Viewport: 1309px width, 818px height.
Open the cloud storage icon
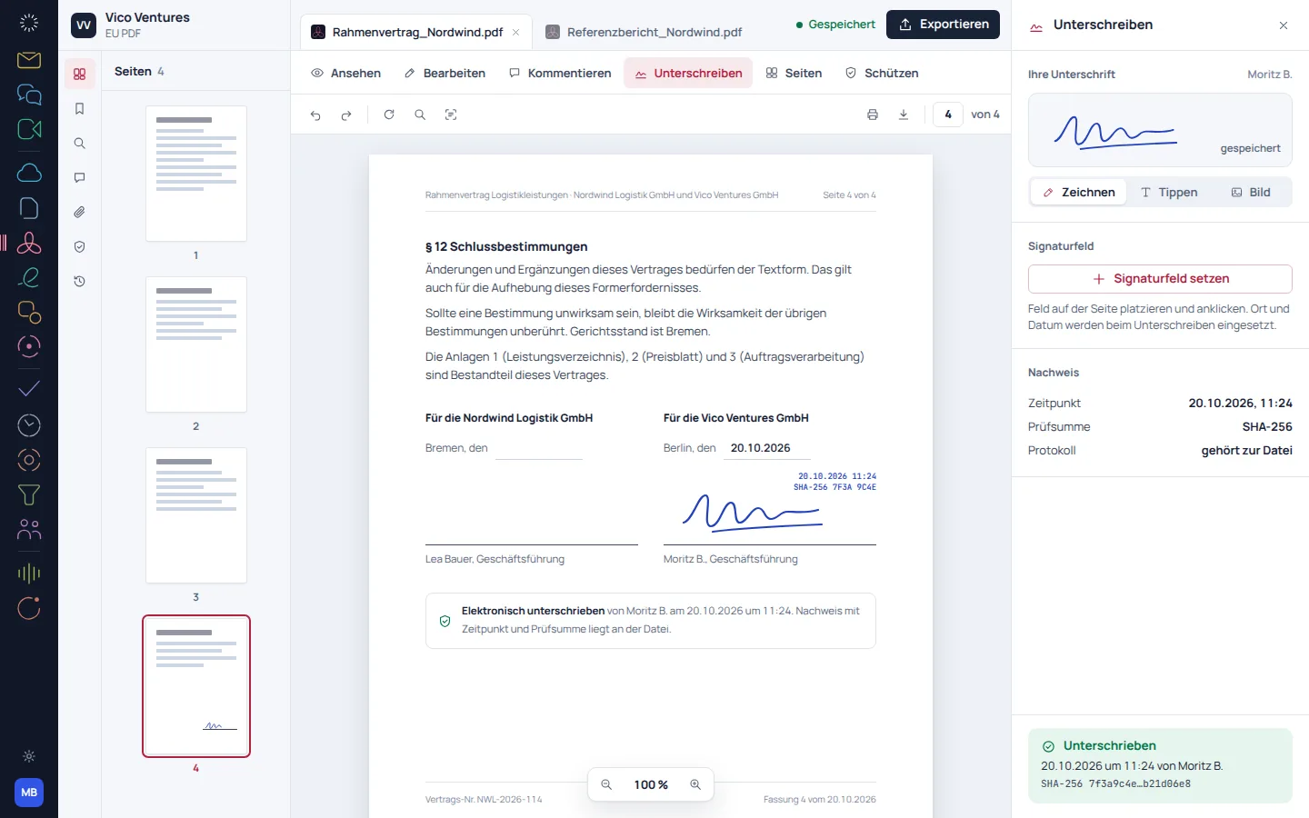(29, 173)
